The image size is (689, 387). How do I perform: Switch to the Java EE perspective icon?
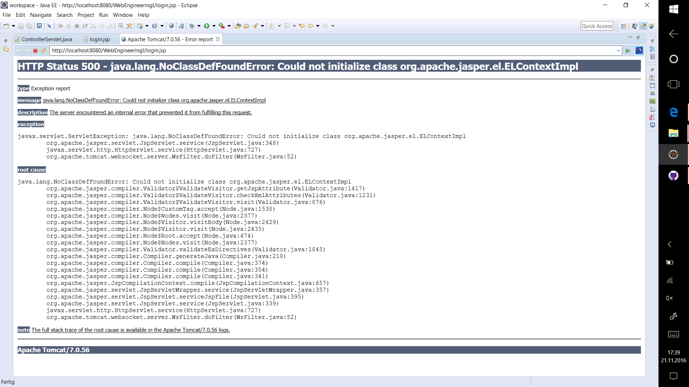[643, 26]
